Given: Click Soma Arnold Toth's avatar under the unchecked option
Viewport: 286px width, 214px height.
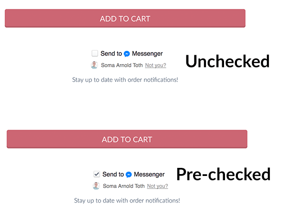Looking at the screenshot, I should point(94,65).
